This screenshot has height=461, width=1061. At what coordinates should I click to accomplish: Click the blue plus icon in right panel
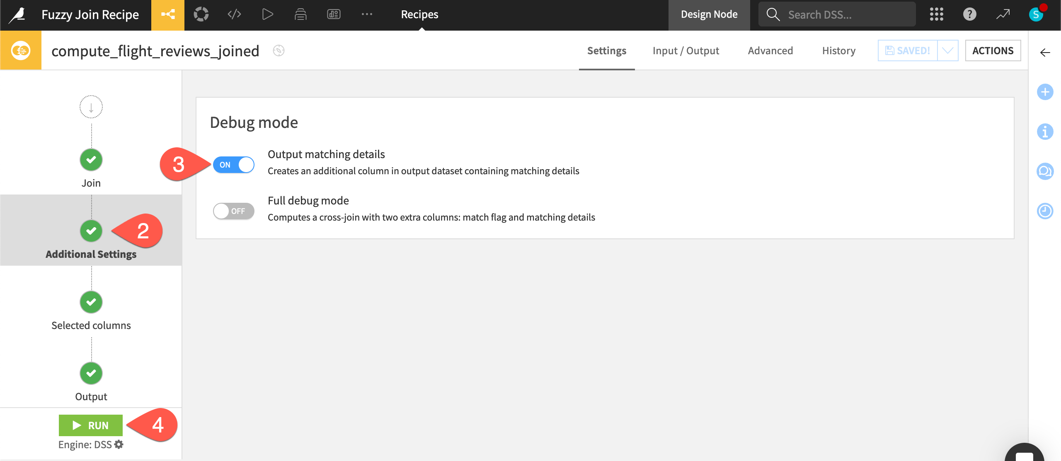point(1045,92)
